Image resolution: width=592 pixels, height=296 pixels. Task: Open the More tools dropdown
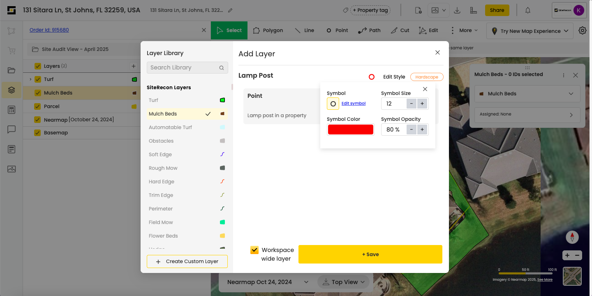point(464,30)
